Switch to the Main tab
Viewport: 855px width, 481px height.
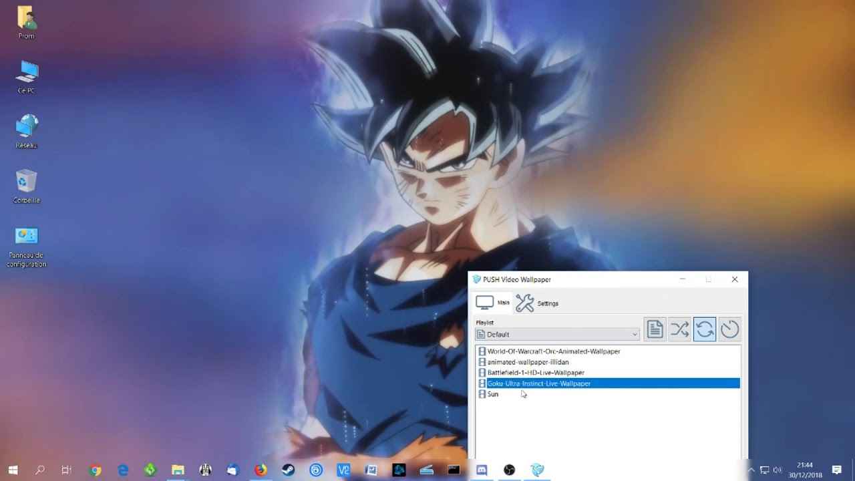(493, 303)
